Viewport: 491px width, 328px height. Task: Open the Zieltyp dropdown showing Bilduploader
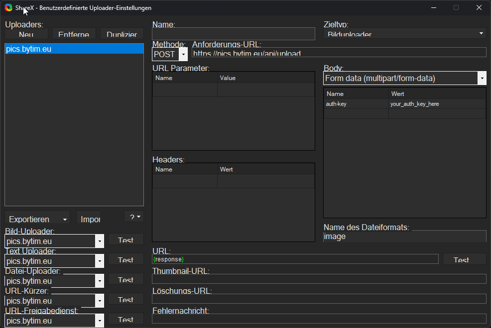[x=405, y=33]
